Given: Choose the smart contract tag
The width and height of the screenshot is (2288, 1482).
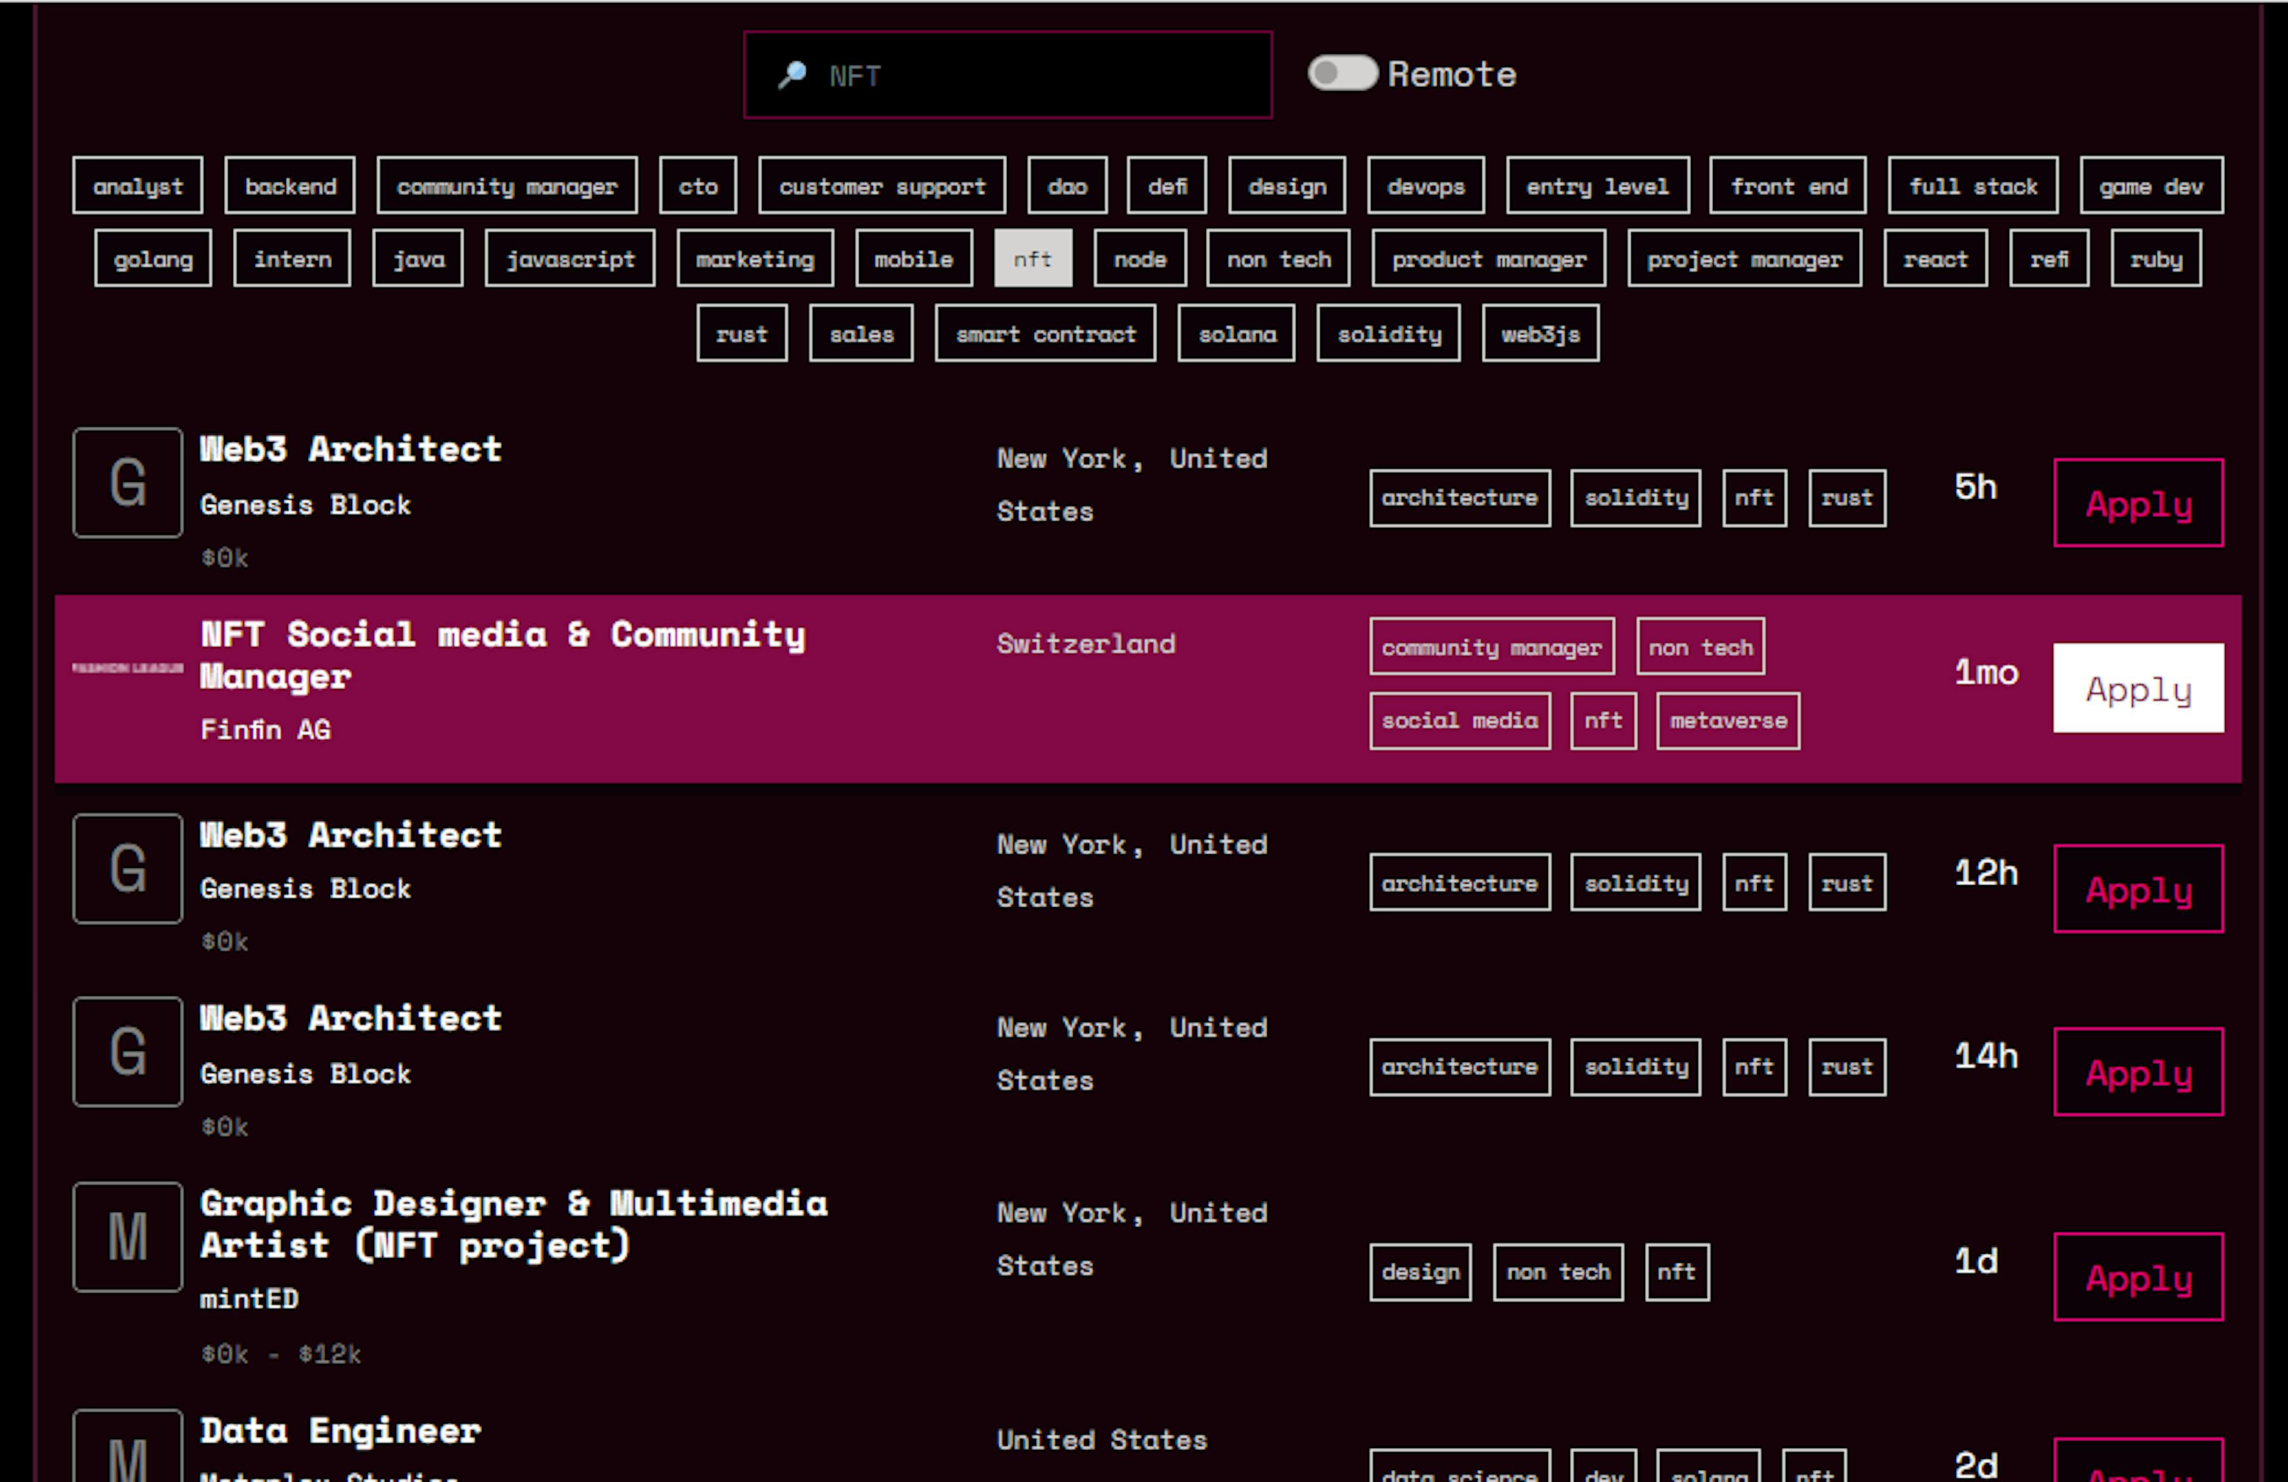Looking at the screenshot, I should [x=1045, y=334].
